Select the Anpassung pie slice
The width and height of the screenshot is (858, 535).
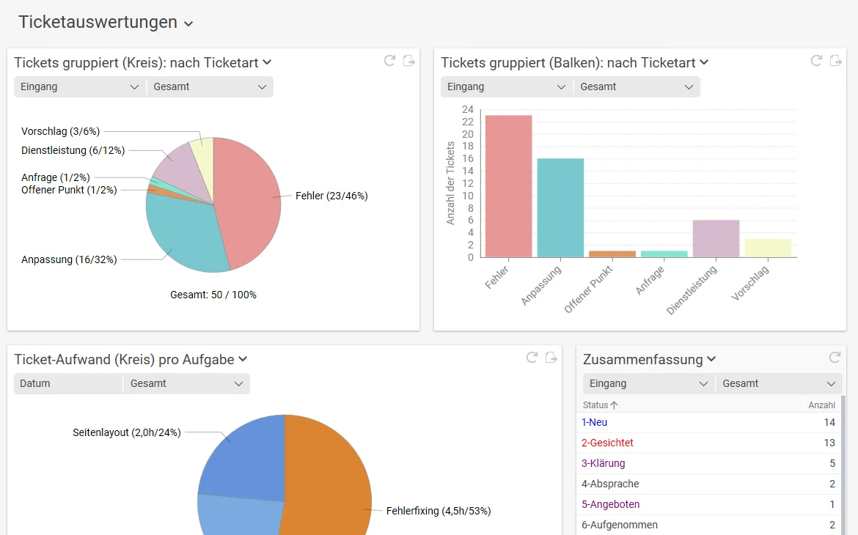183,232
